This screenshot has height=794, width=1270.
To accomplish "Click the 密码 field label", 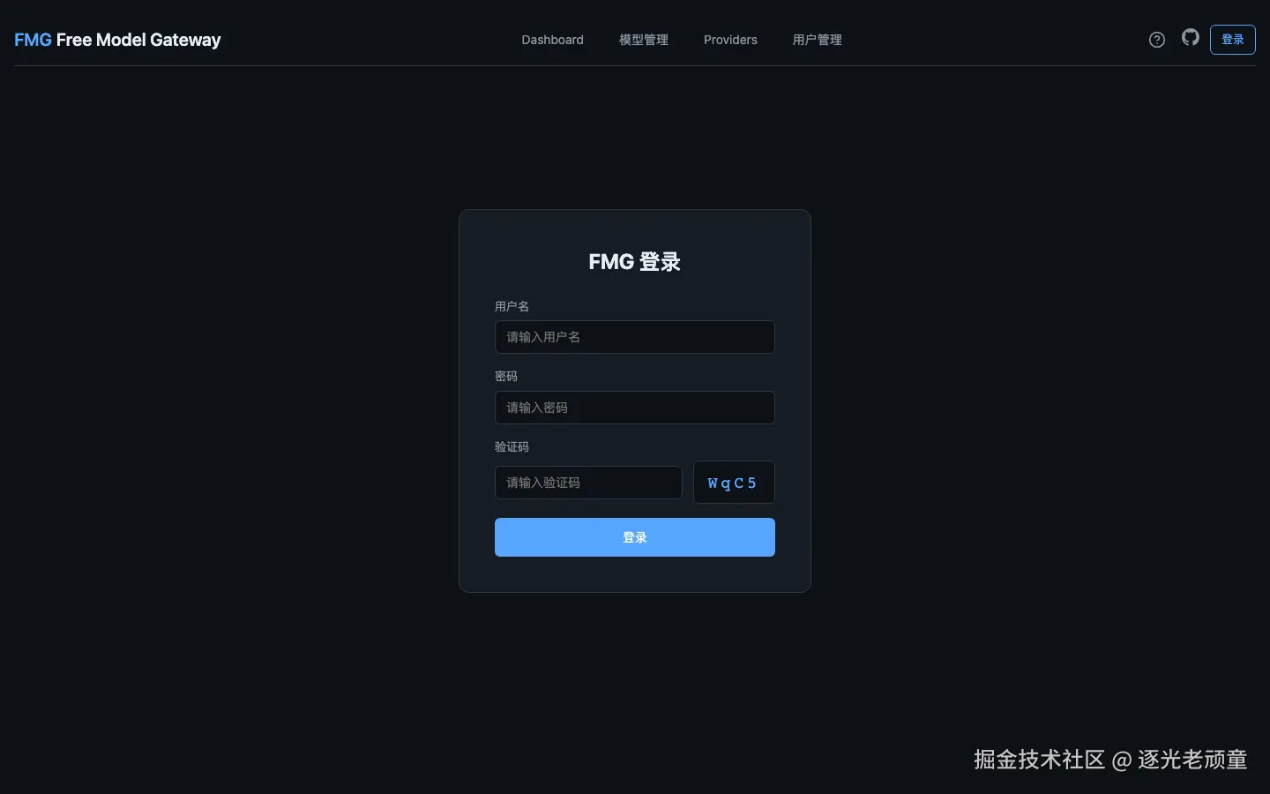I will (506, 376).
